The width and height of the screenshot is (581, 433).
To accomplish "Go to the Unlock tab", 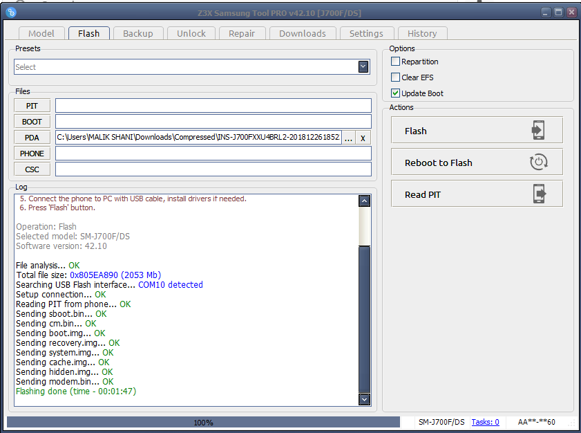I will [x=191, y=33].
